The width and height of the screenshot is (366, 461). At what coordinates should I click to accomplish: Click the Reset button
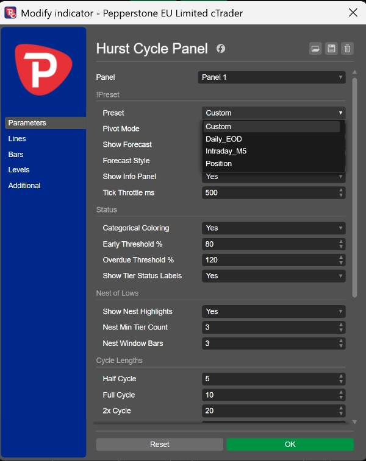(x=160, y=444)
